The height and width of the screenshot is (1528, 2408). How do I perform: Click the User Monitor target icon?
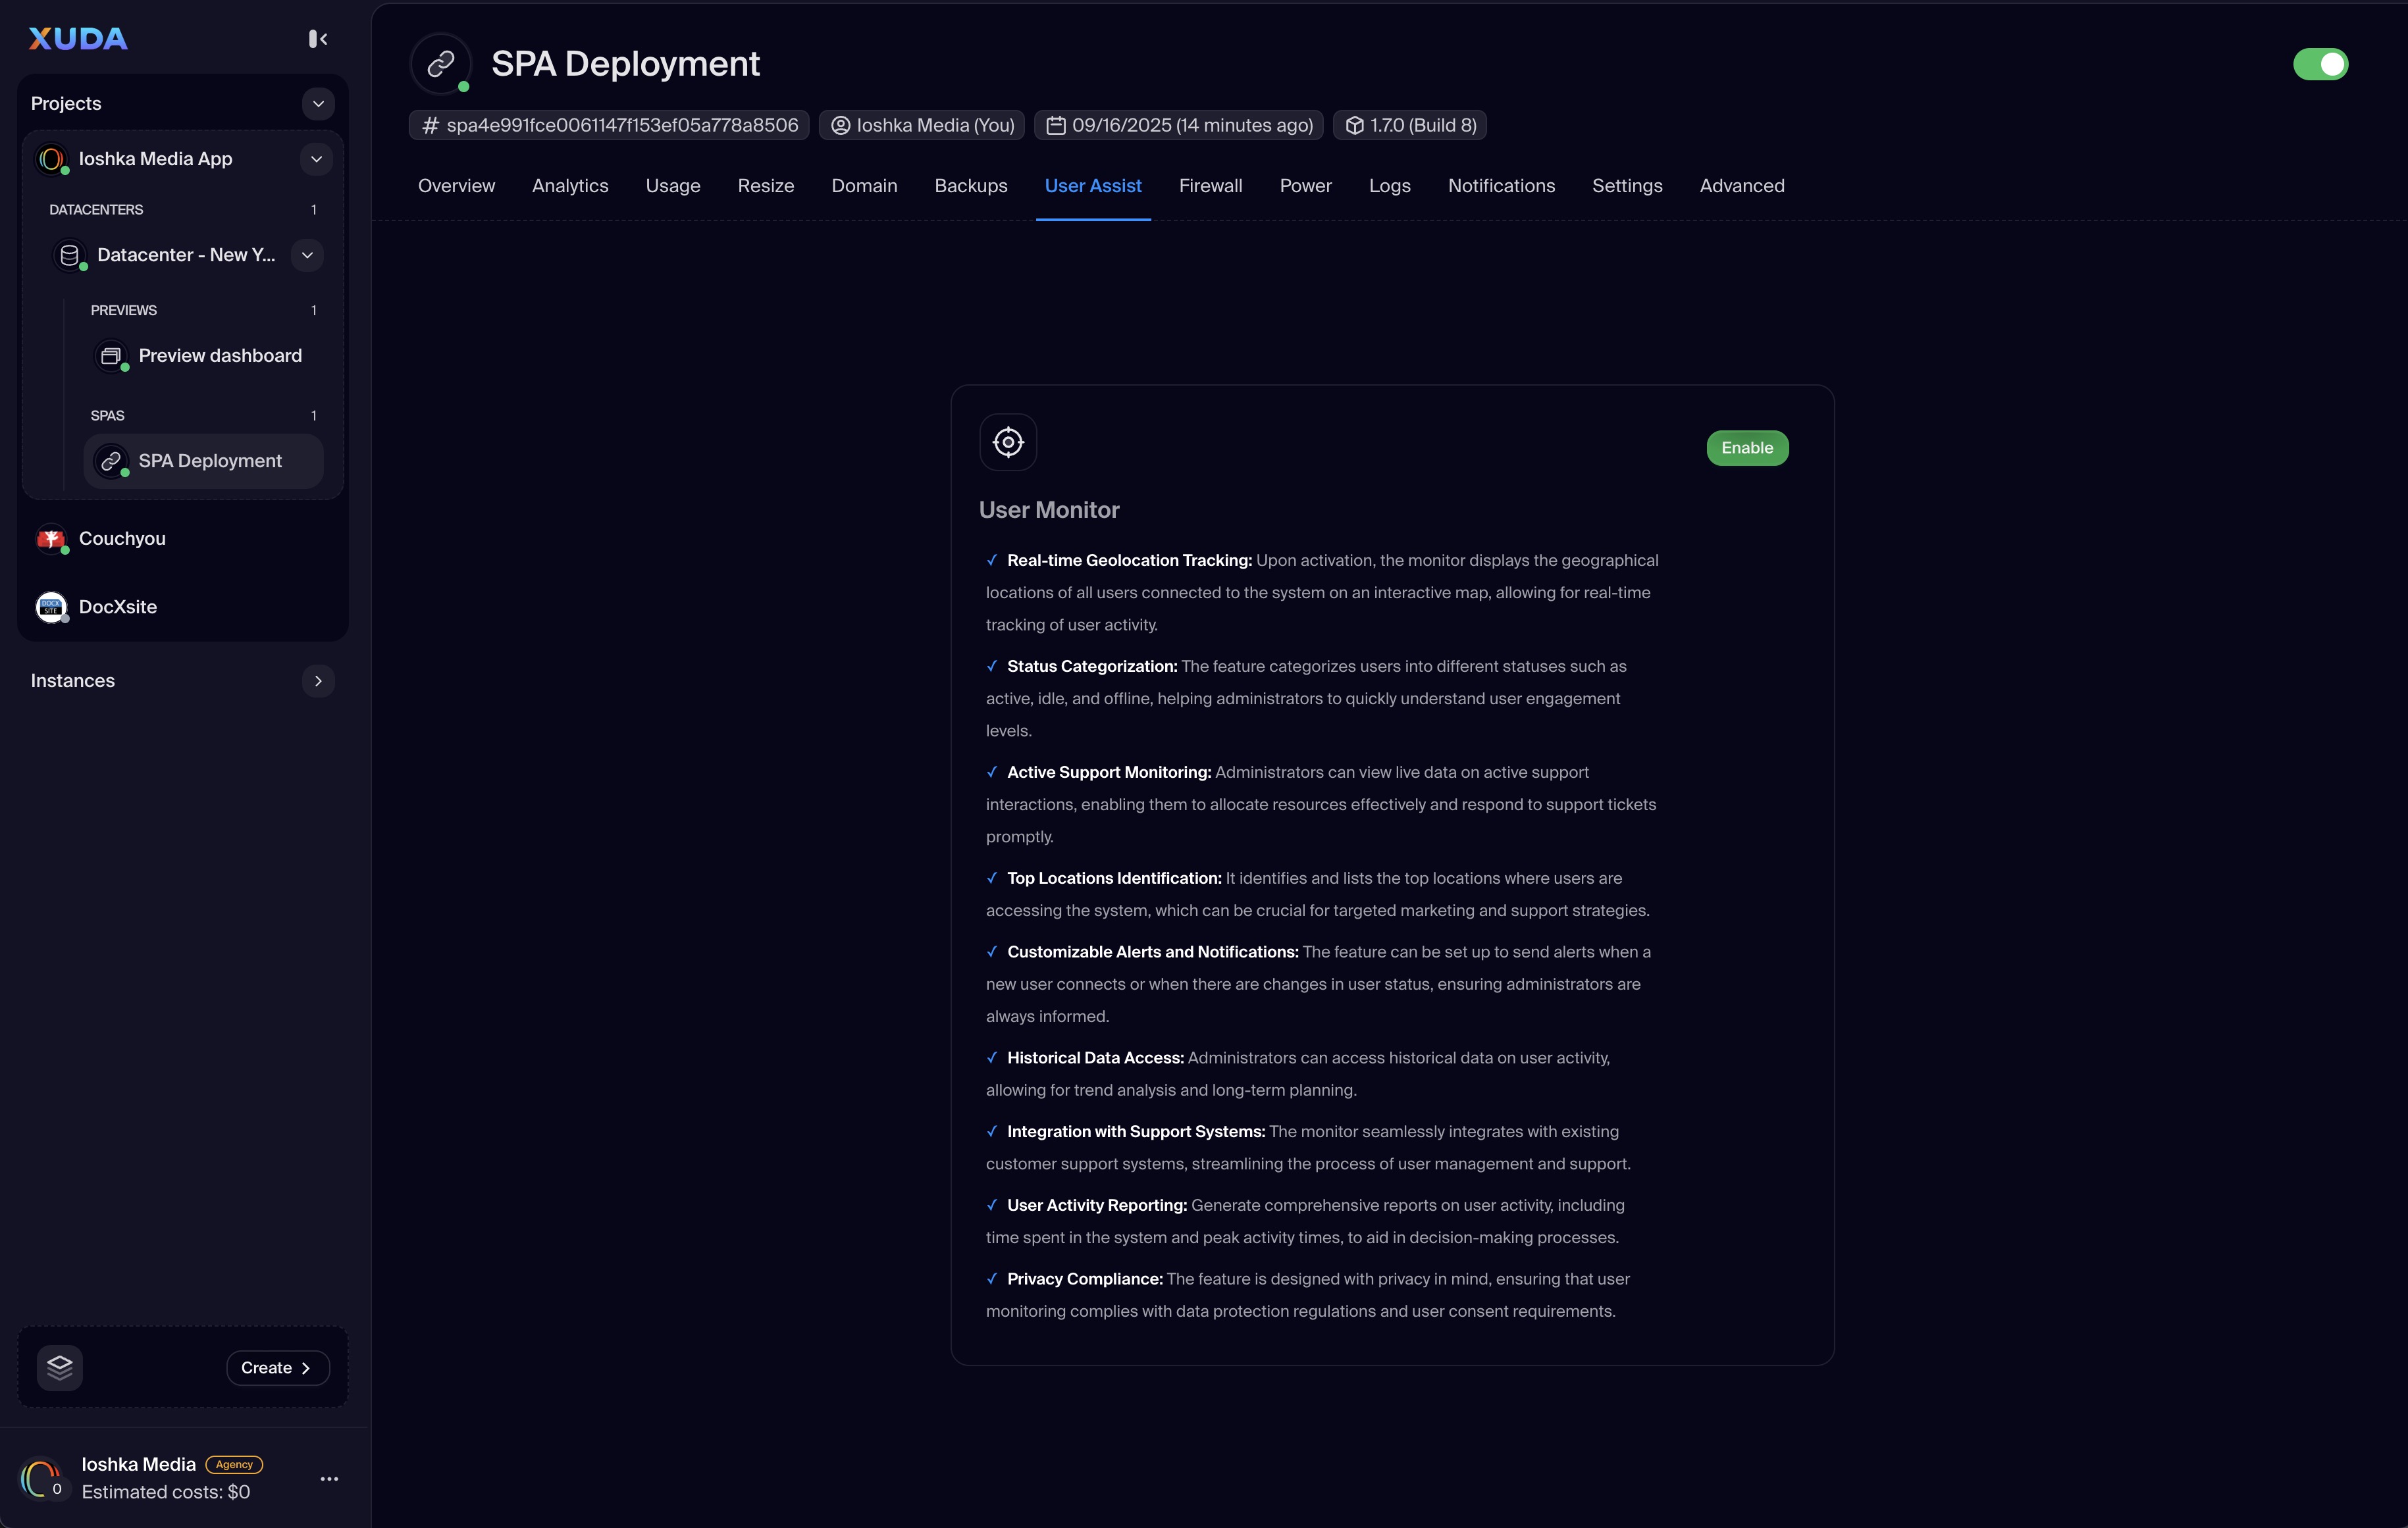coord(1007,442)
